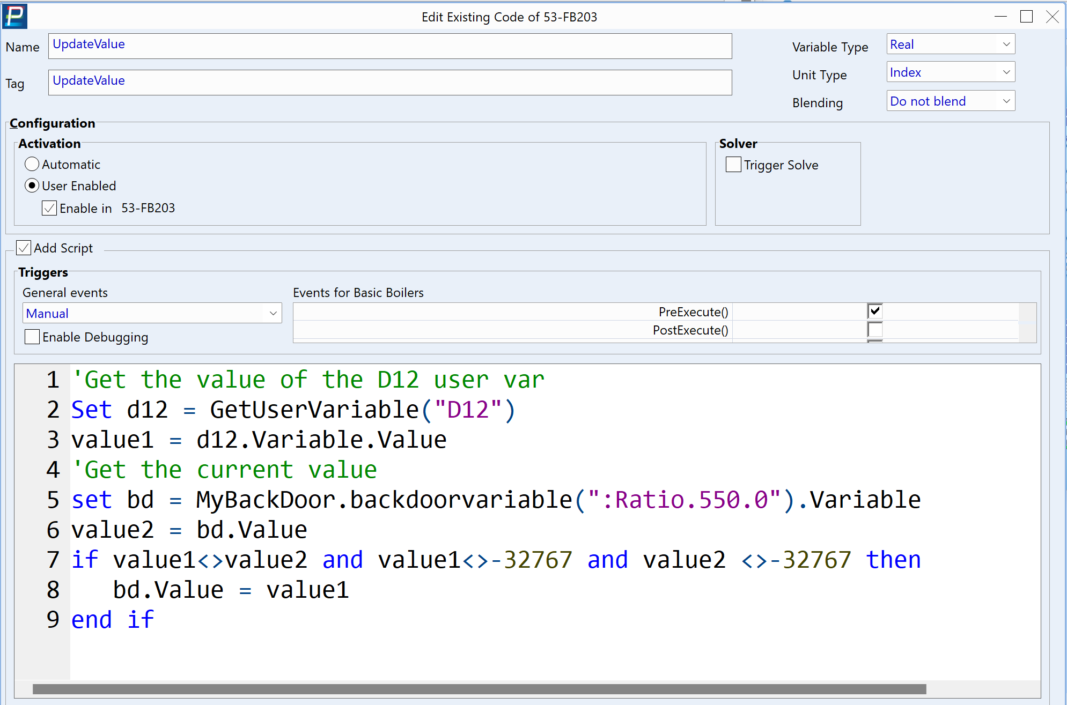Click the application logo icon in title bar
Image resolution: width=1067 pixels, height=705 pixels.
[15, 16]
